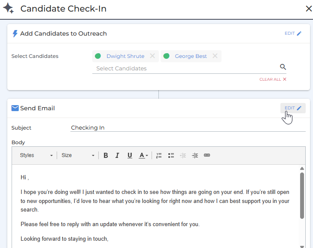Open the text color picker dropdown
Screen dimensions: 313x248
143,155
